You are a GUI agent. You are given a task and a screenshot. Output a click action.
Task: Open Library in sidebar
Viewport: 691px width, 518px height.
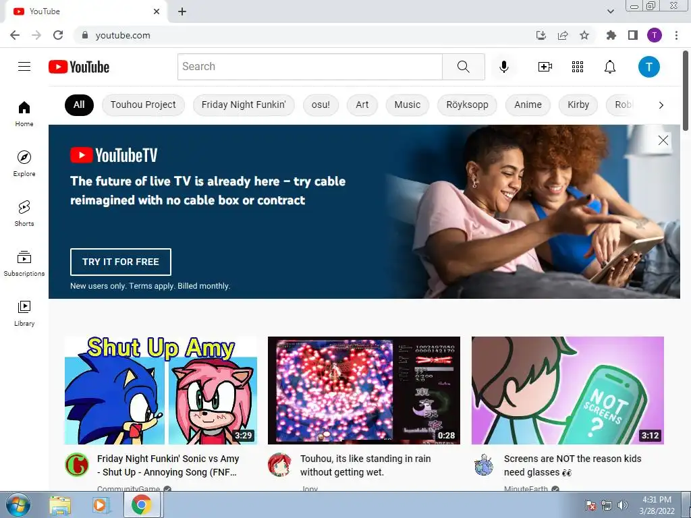pyautogui.click(x=24, y=313)
